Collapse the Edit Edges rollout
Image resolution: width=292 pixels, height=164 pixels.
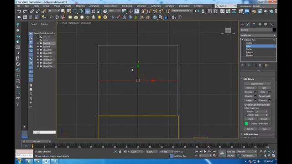coord(242,79)
